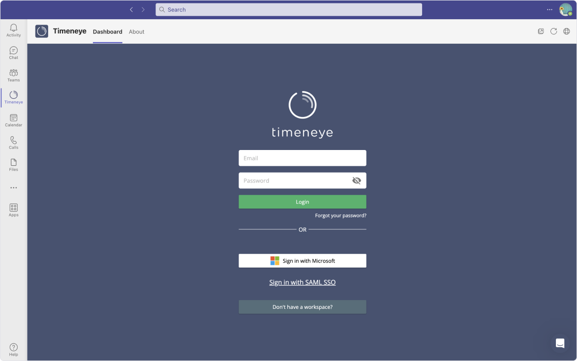Image resolution: width=577 pixels, height=361 pixels.
Task: Click the Sign in with Microsoft button
Action: tap(302, 261)
